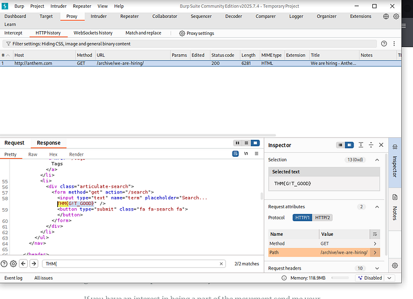Collapse the Selection section
Image resolution: width=413 pixels, height=299 pixels.
377,159
